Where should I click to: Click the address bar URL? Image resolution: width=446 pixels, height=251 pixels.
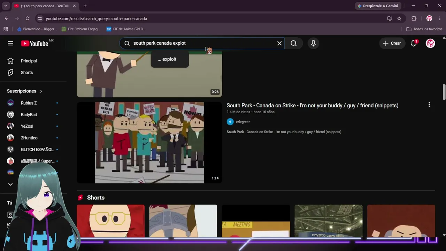pos(96,18)
